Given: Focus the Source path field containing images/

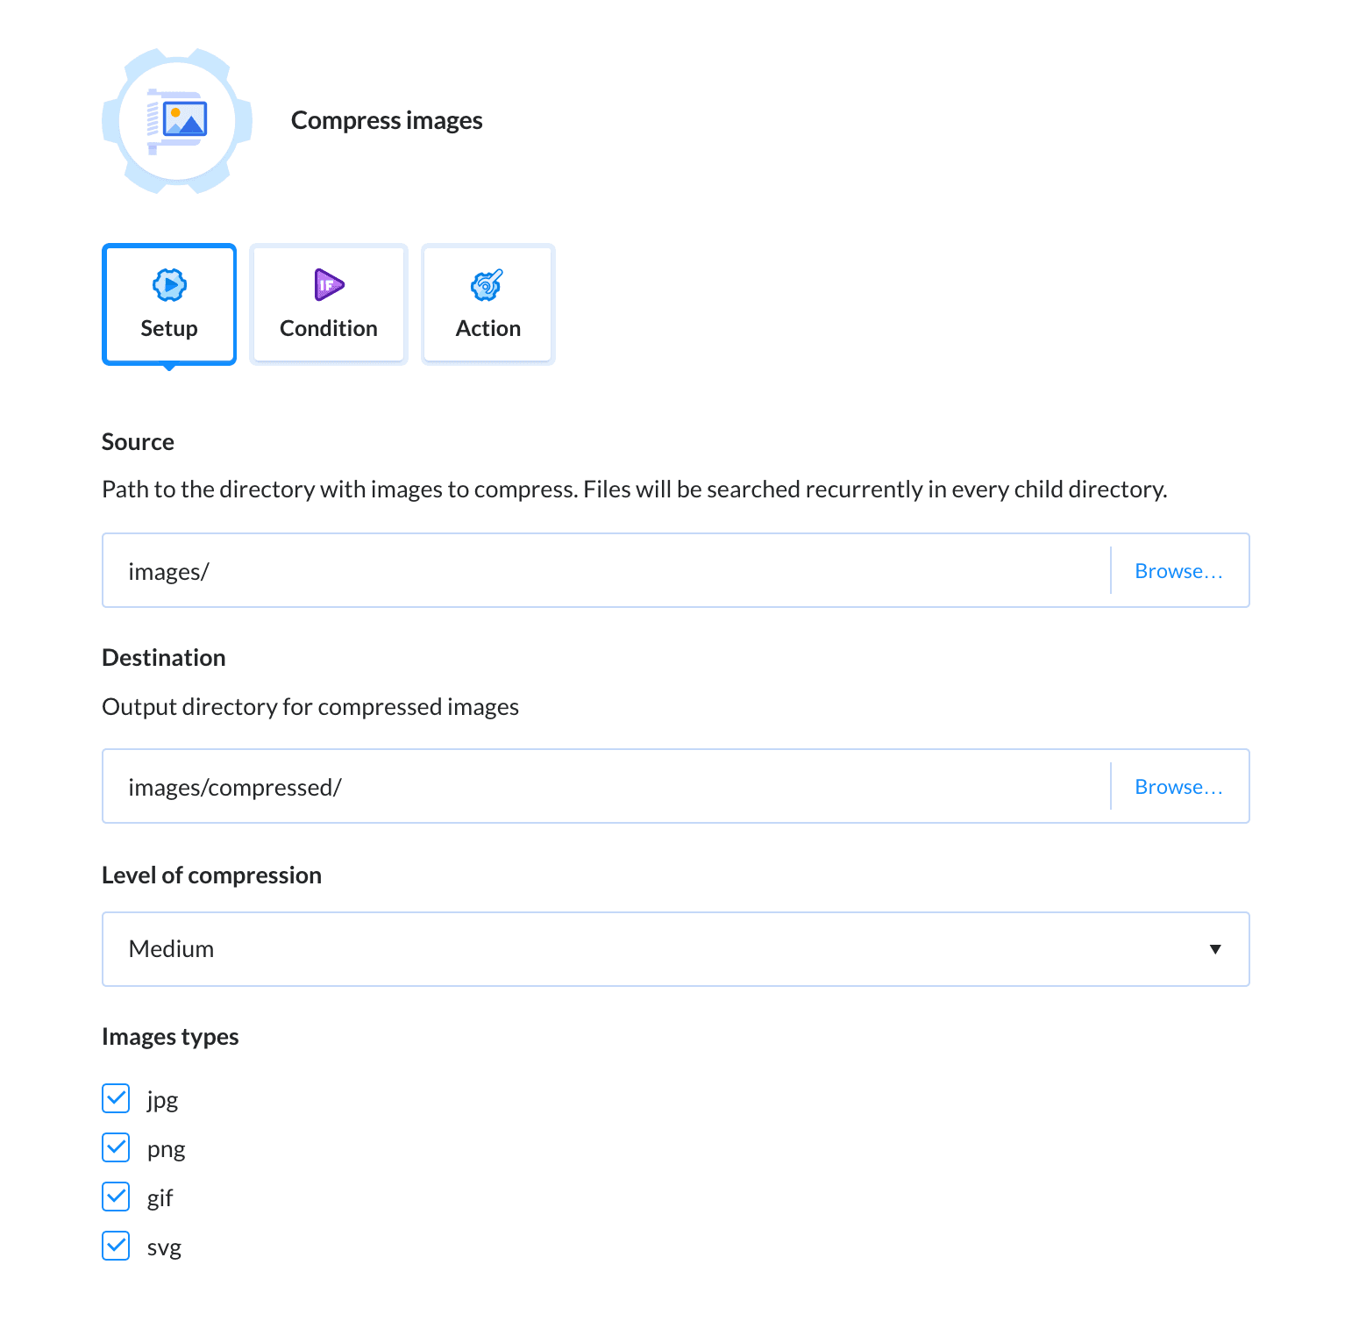Looking at the screenshot, I should (x=605, y=571).
